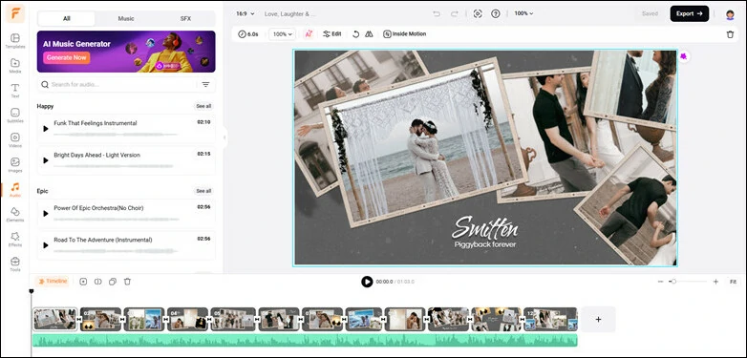Play the main video preview
747x358 pixels.
tap(367, 282)
